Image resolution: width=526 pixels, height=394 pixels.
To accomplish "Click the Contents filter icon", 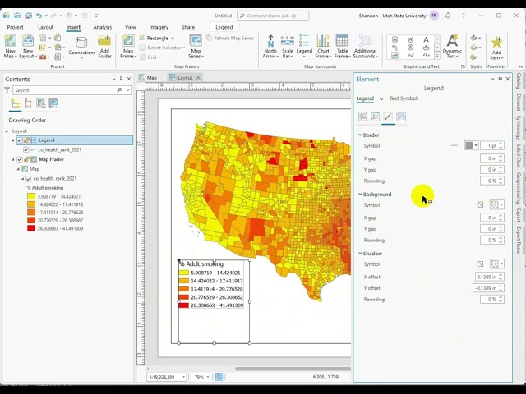I will [x=7, y=90].
